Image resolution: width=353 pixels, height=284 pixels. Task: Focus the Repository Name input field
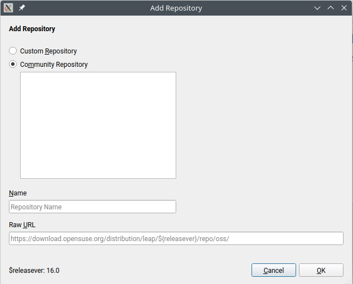tap(93, 207)
